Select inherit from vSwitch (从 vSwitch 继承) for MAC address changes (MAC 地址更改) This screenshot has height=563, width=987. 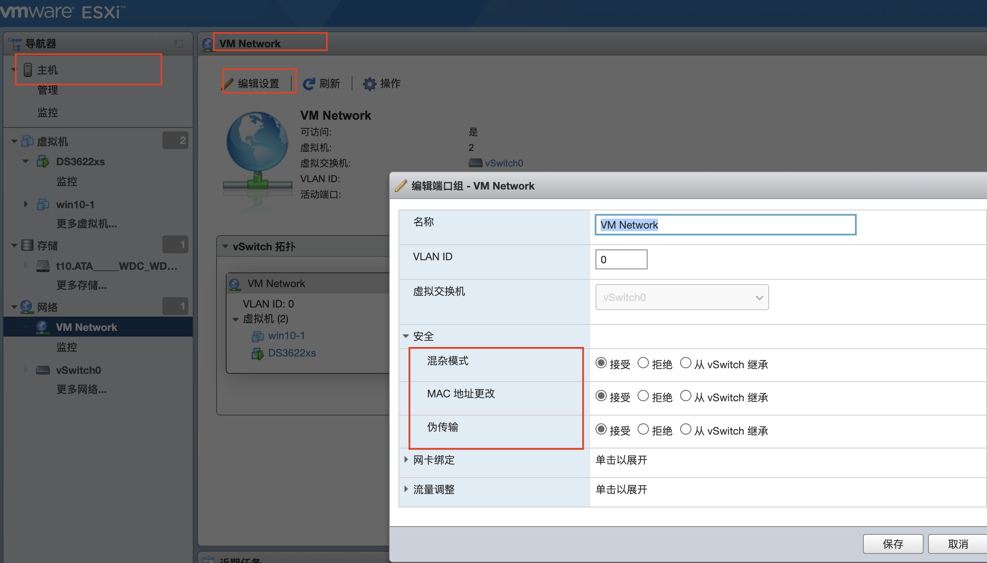pos(686,396)
